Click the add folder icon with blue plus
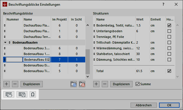The width and height of the screenshot is (183, 110). tap(74, 84)
